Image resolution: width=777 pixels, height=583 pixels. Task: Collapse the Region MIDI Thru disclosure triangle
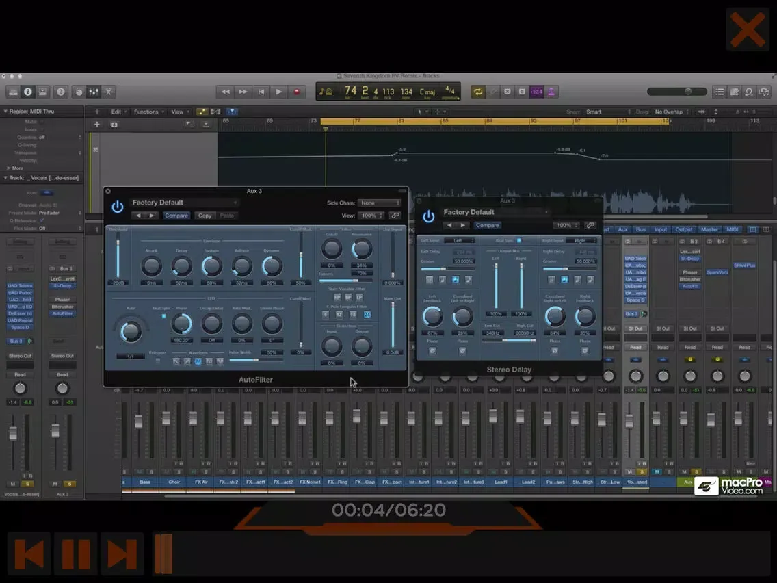(5, 111)
